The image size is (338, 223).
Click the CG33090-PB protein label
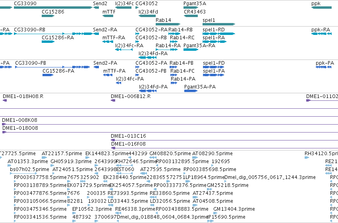[31, 63]
